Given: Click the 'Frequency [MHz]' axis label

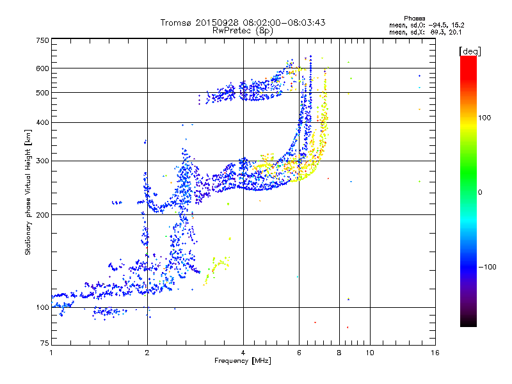Looking at the screenshot, I should click(243, 361).
